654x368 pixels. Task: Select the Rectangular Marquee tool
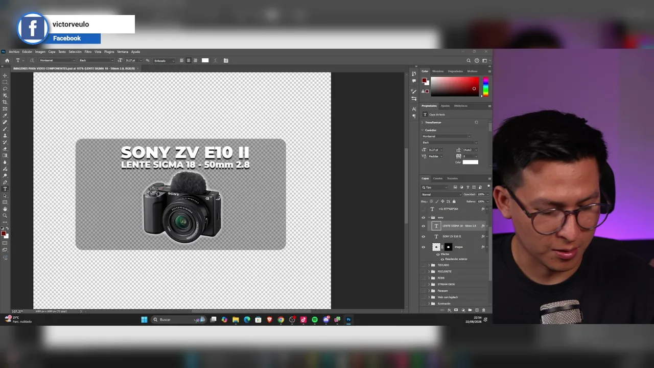[5, 82]
